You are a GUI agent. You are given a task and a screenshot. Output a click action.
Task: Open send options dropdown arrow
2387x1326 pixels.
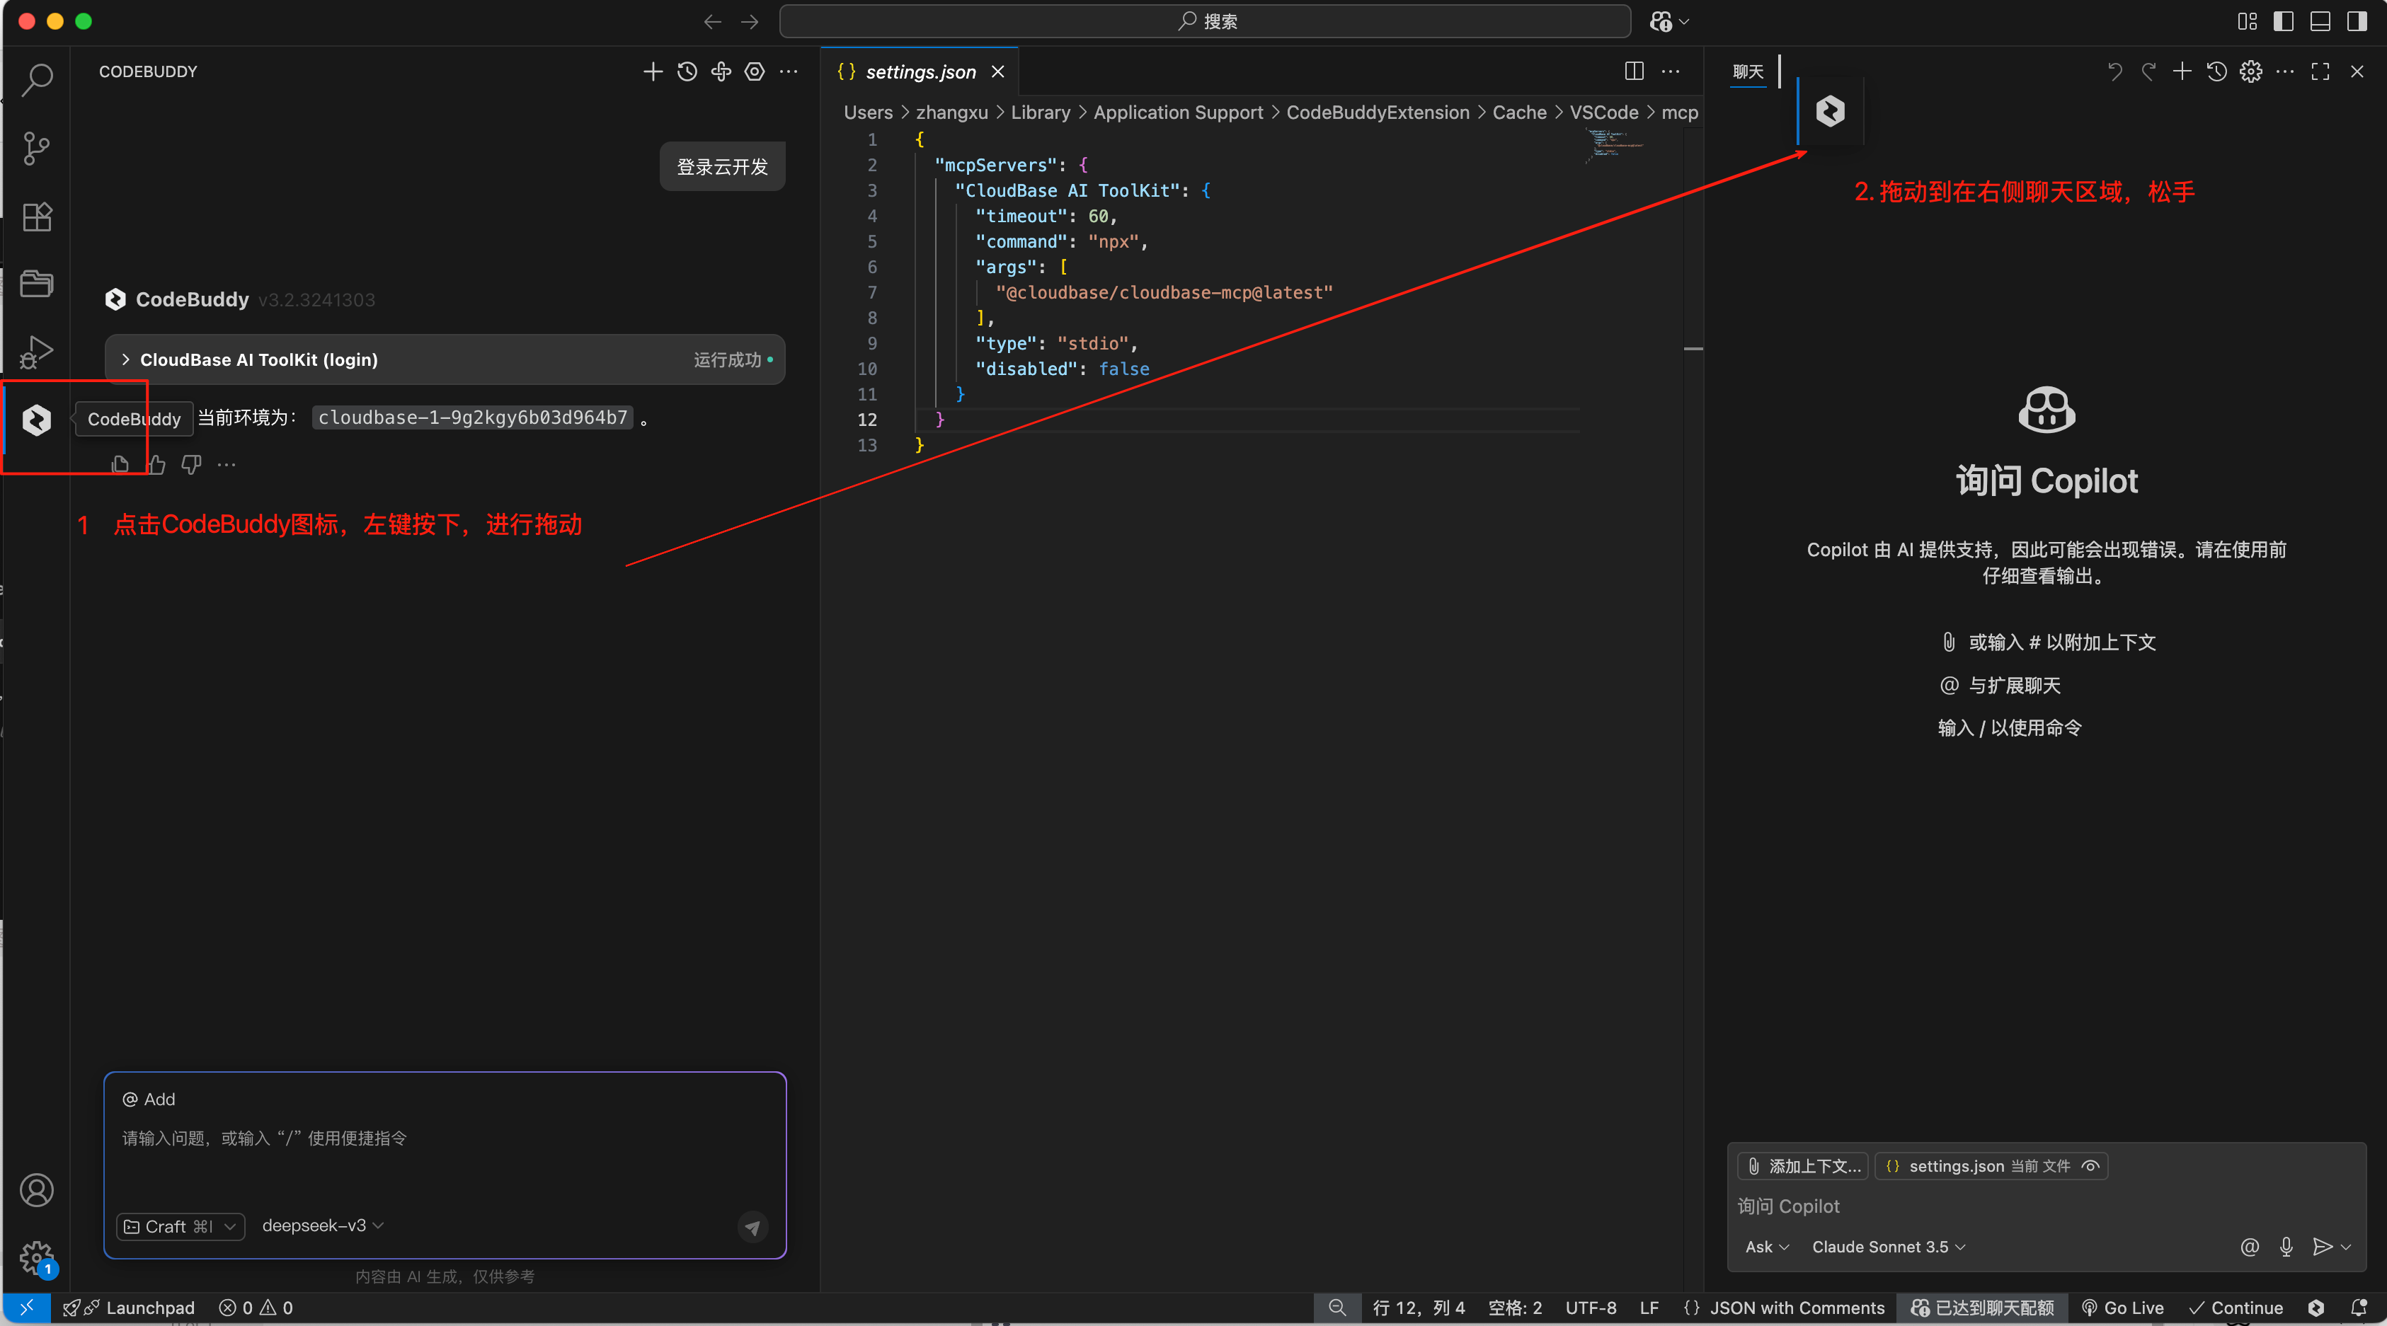2346,1247
